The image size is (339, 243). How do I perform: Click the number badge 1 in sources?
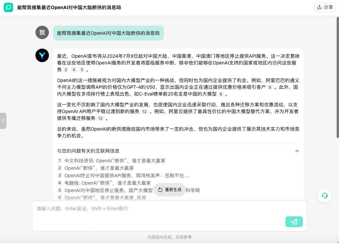(60, 161)
